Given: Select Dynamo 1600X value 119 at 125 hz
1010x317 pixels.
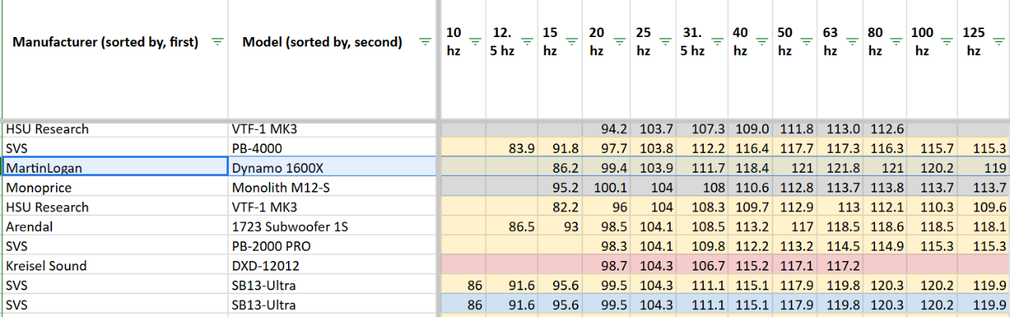Looking at the screenshot, I should point(984,167).
